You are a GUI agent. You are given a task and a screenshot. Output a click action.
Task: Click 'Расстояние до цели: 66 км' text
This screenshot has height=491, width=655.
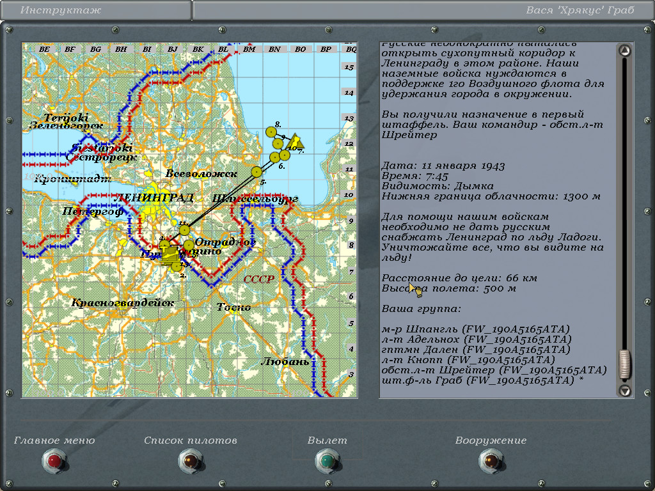point(459,278)
